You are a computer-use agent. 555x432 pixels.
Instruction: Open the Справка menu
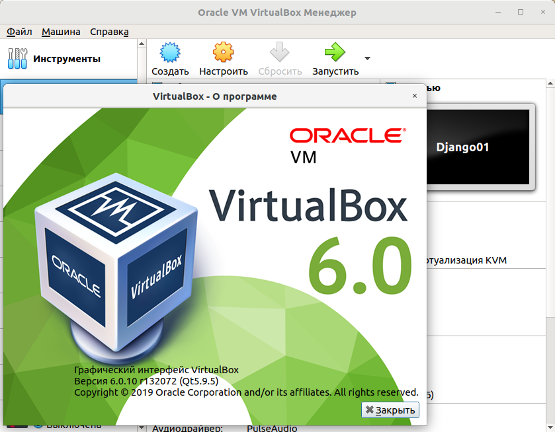point(109,32)
